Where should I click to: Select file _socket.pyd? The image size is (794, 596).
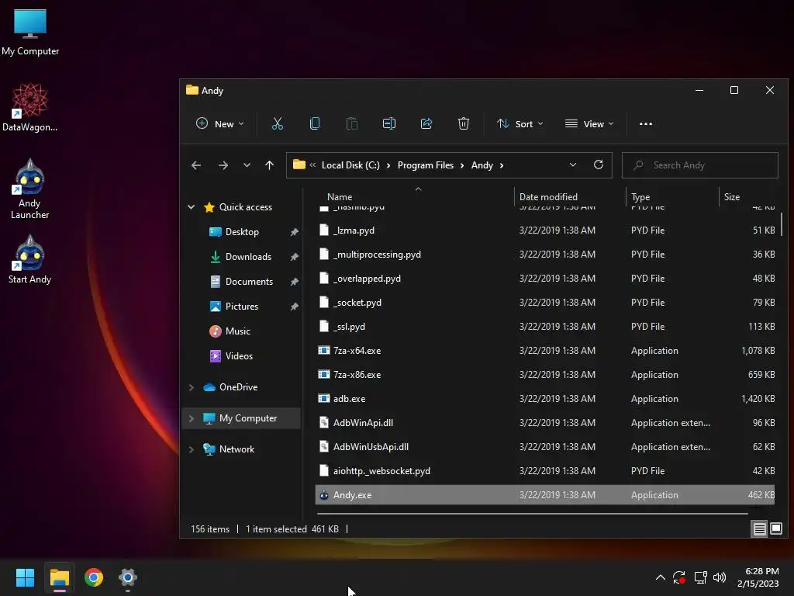[545, 303]
